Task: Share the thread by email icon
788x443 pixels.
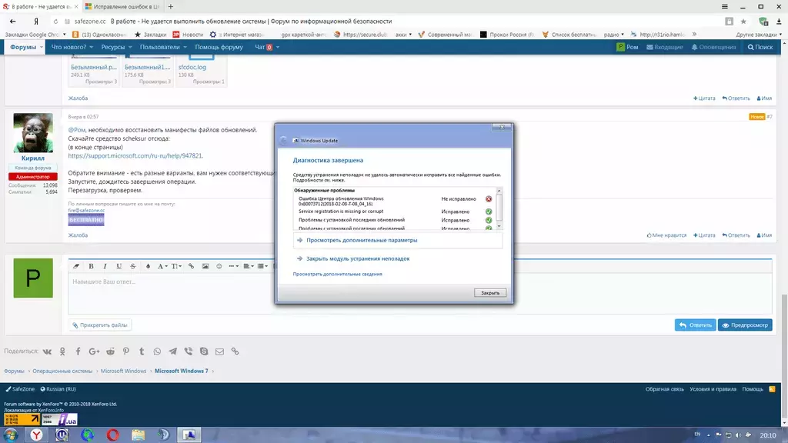Action: (219, 351)
